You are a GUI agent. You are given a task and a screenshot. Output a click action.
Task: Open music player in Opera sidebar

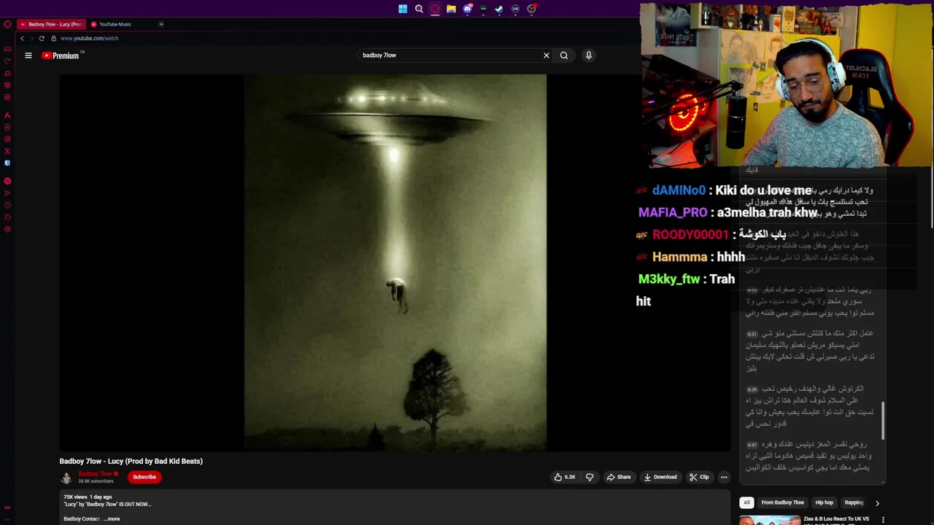(7, 181)
